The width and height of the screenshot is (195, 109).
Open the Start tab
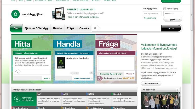(16, 28)
